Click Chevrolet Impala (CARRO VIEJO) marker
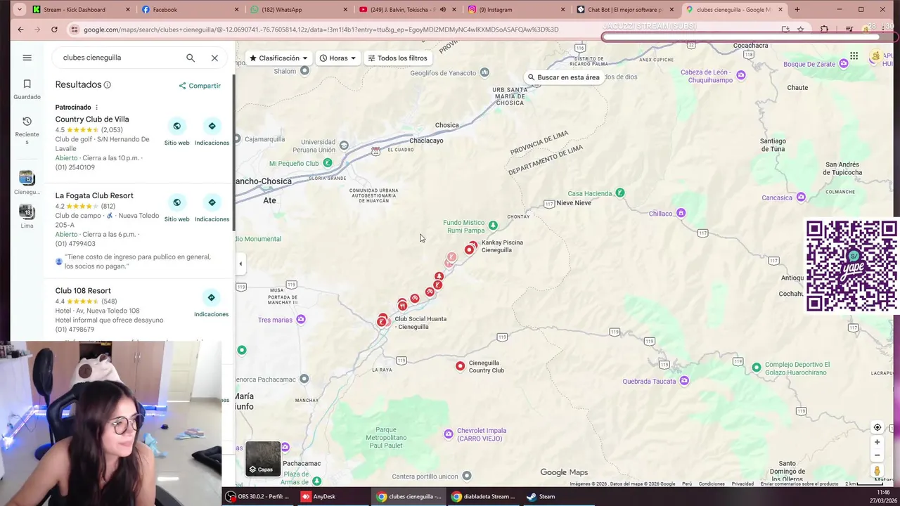Viewport: 900px width, 506px height. pyautogui.click(x=449, y=434)
